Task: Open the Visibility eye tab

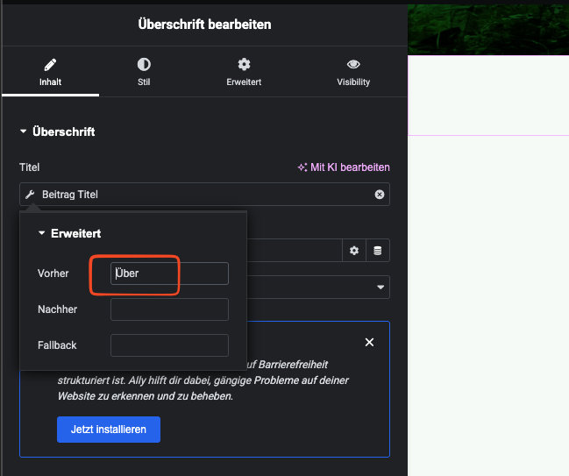Action: click(x=353, y=72)
